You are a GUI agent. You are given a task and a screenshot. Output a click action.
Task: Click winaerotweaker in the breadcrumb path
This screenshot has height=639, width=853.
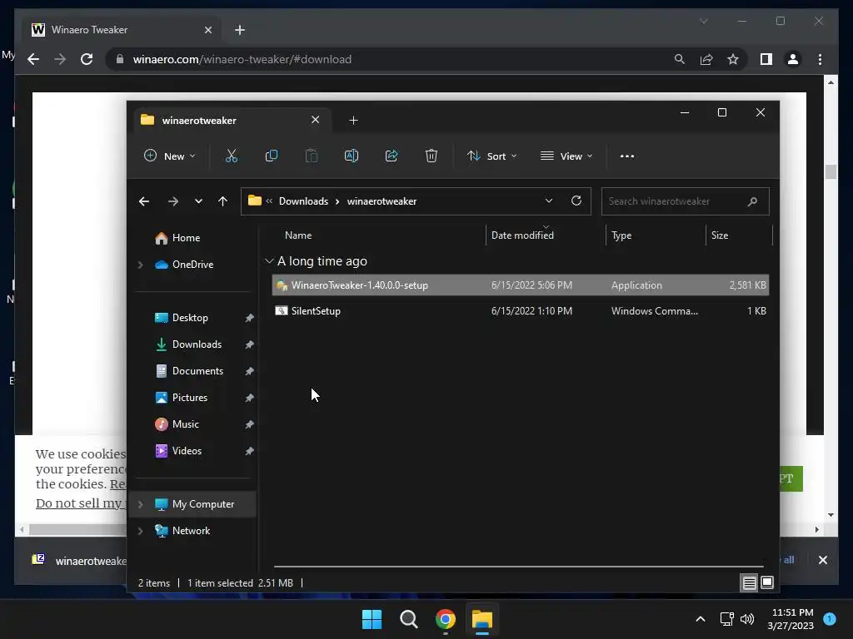click(x=382, y=201)
